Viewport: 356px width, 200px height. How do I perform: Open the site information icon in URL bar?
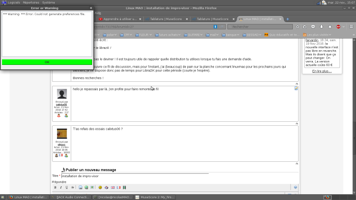[215, 27]
